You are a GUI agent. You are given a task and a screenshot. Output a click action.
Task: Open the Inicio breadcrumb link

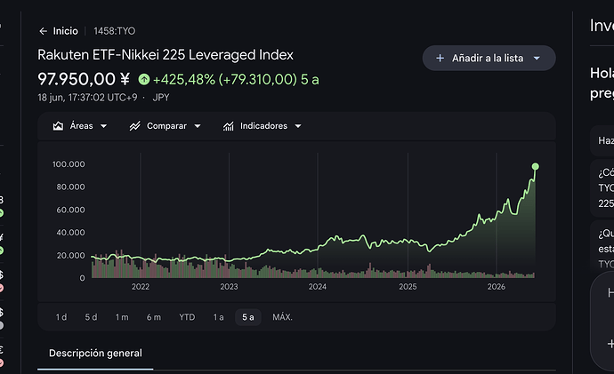pos(65,31)
